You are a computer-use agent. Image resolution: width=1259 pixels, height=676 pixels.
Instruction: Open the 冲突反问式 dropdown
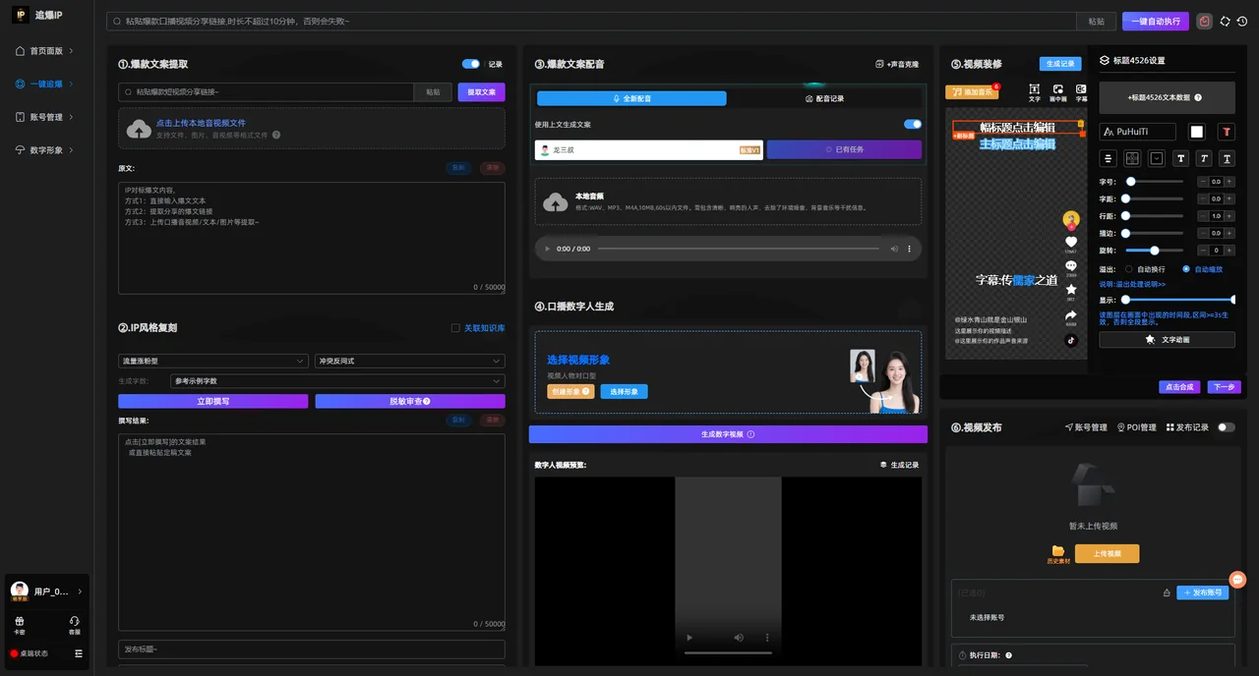pos(410,362)
